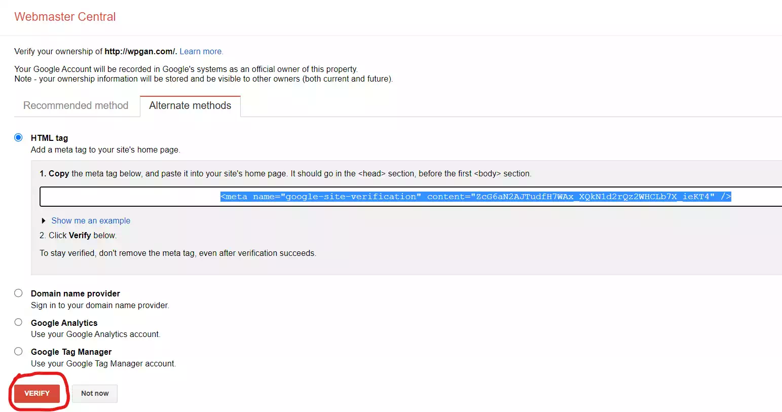Image resolution: width=782 pixels, height=412 pixels.
Task: Click inside the meta tag code field
Action: point(411,197)
